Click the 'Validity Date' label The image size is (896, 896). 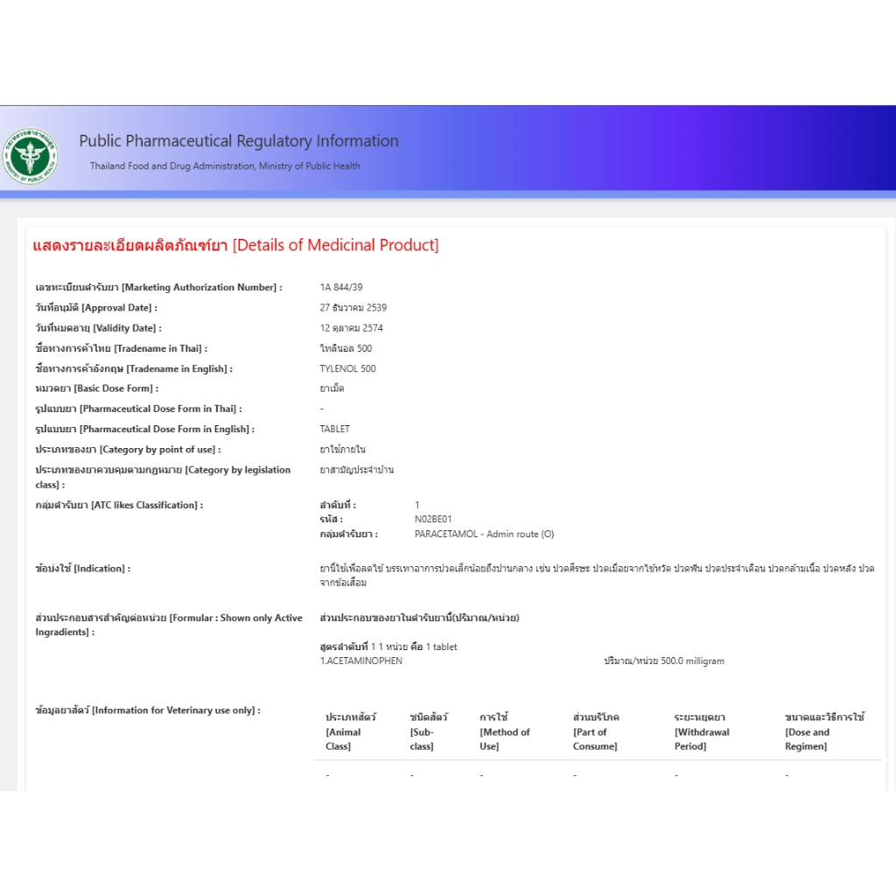(98, 328)
